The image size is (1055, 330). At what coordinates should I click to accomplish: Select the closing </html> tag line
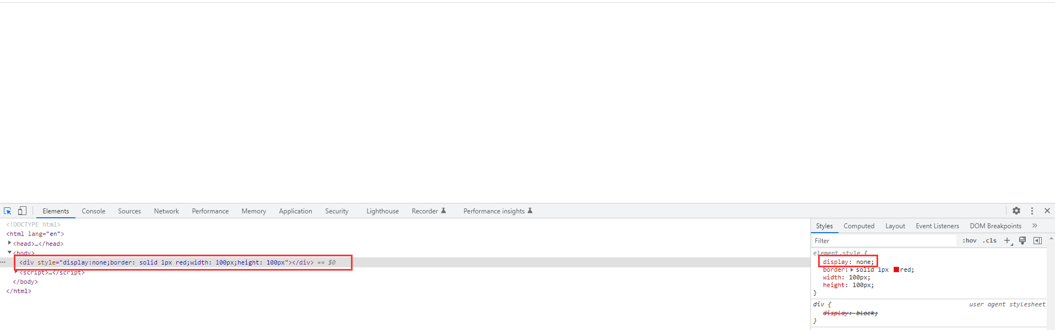[19, 291]
